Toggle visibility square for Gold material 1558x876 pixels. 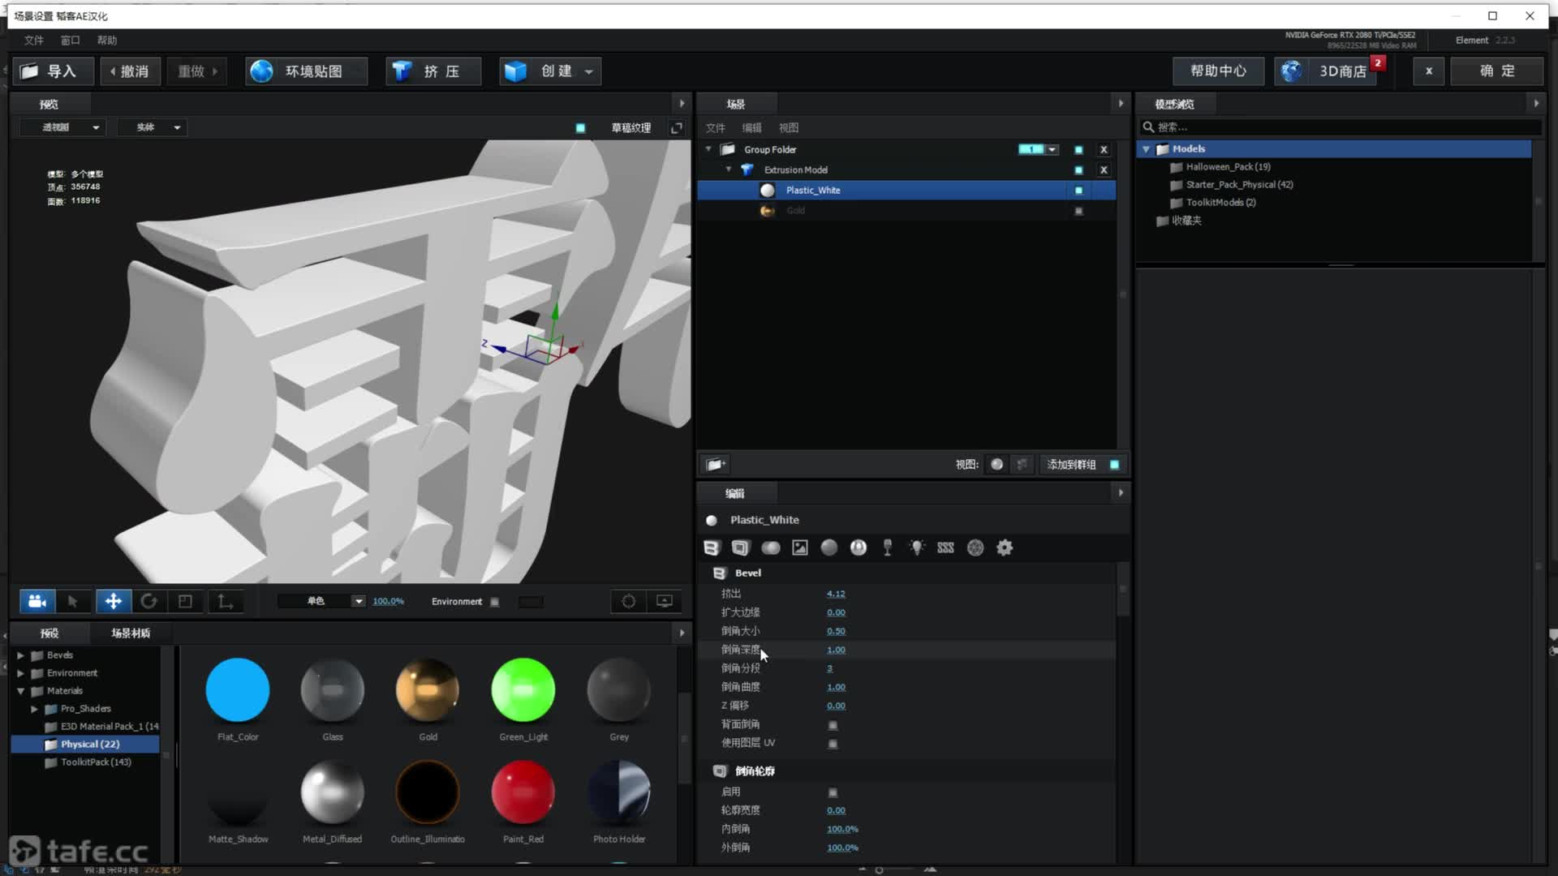click(x=1078, y=211)
